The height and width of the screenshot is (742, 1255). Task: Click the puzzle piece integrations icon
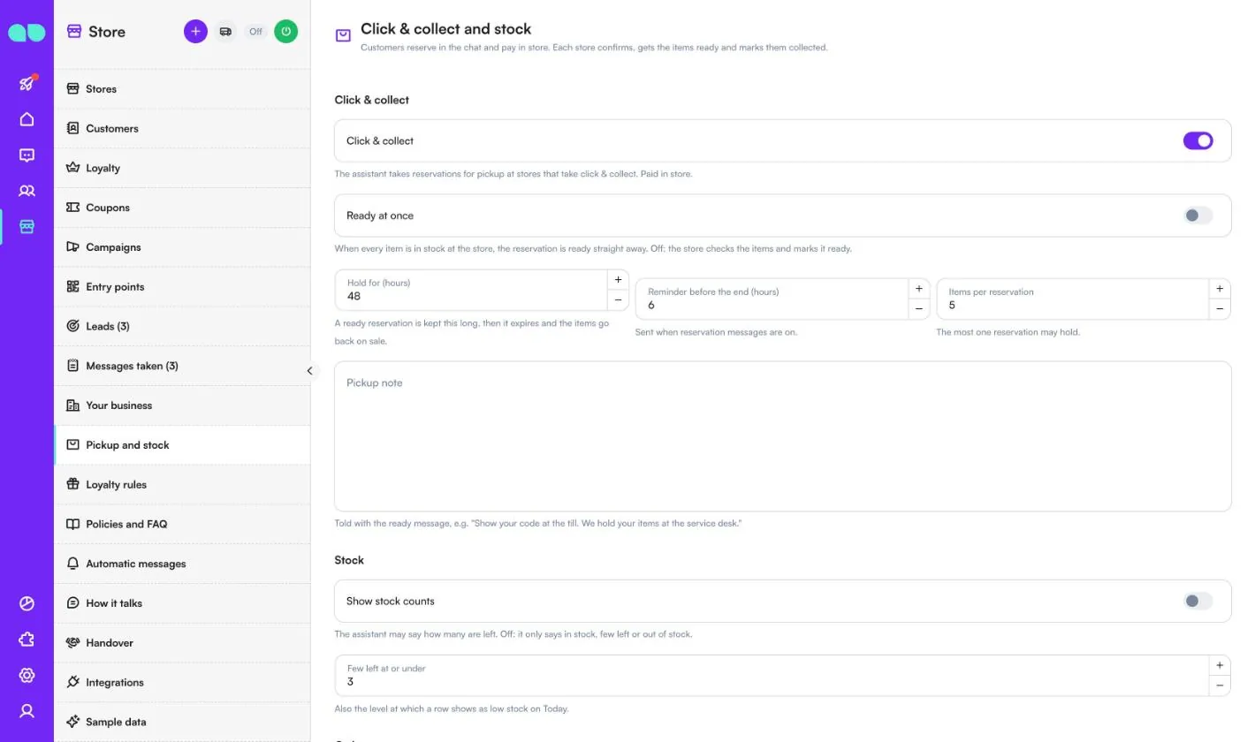click(x=27, y=640)
